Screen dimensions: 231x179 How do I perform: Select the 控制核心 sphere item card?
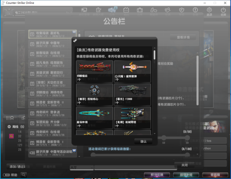pos(94,94)
